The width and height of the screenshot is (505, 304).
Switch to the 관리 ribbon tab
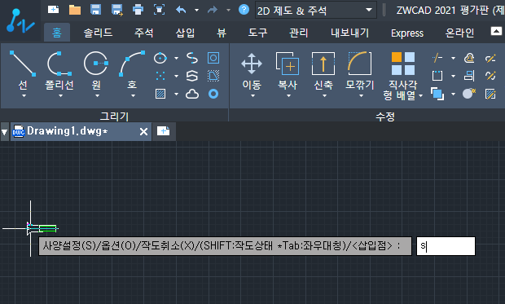299,33
